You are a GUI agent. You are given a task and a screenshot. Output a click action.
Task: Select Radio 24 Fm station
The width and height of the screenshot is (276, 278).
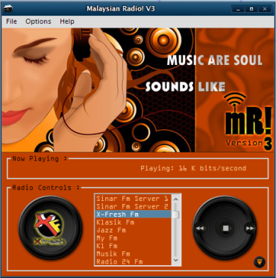tap(133, 262)
